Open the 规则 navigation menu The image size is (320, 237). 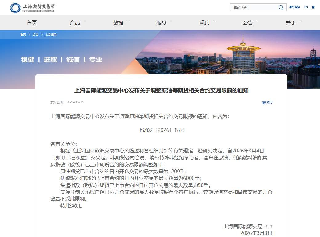click(x=205, y=22)
